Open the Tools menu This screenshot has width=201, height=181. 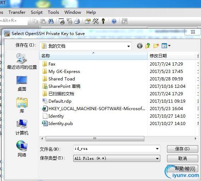tap(53, 12)
